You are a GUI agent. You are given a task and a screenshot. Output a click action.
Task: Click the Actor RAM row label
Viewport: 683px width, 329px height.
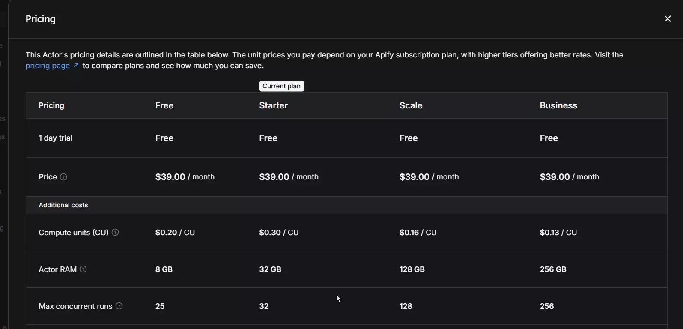pos(58,269)
